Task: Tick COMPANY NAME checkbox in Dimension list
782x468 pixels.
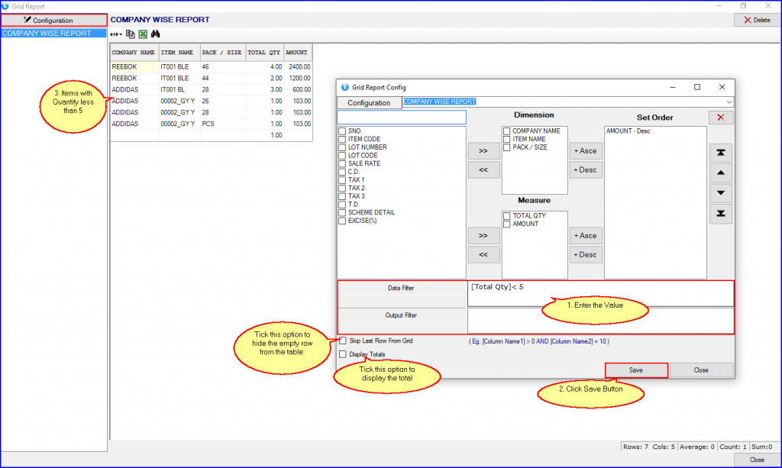Action: pos(507,131)
